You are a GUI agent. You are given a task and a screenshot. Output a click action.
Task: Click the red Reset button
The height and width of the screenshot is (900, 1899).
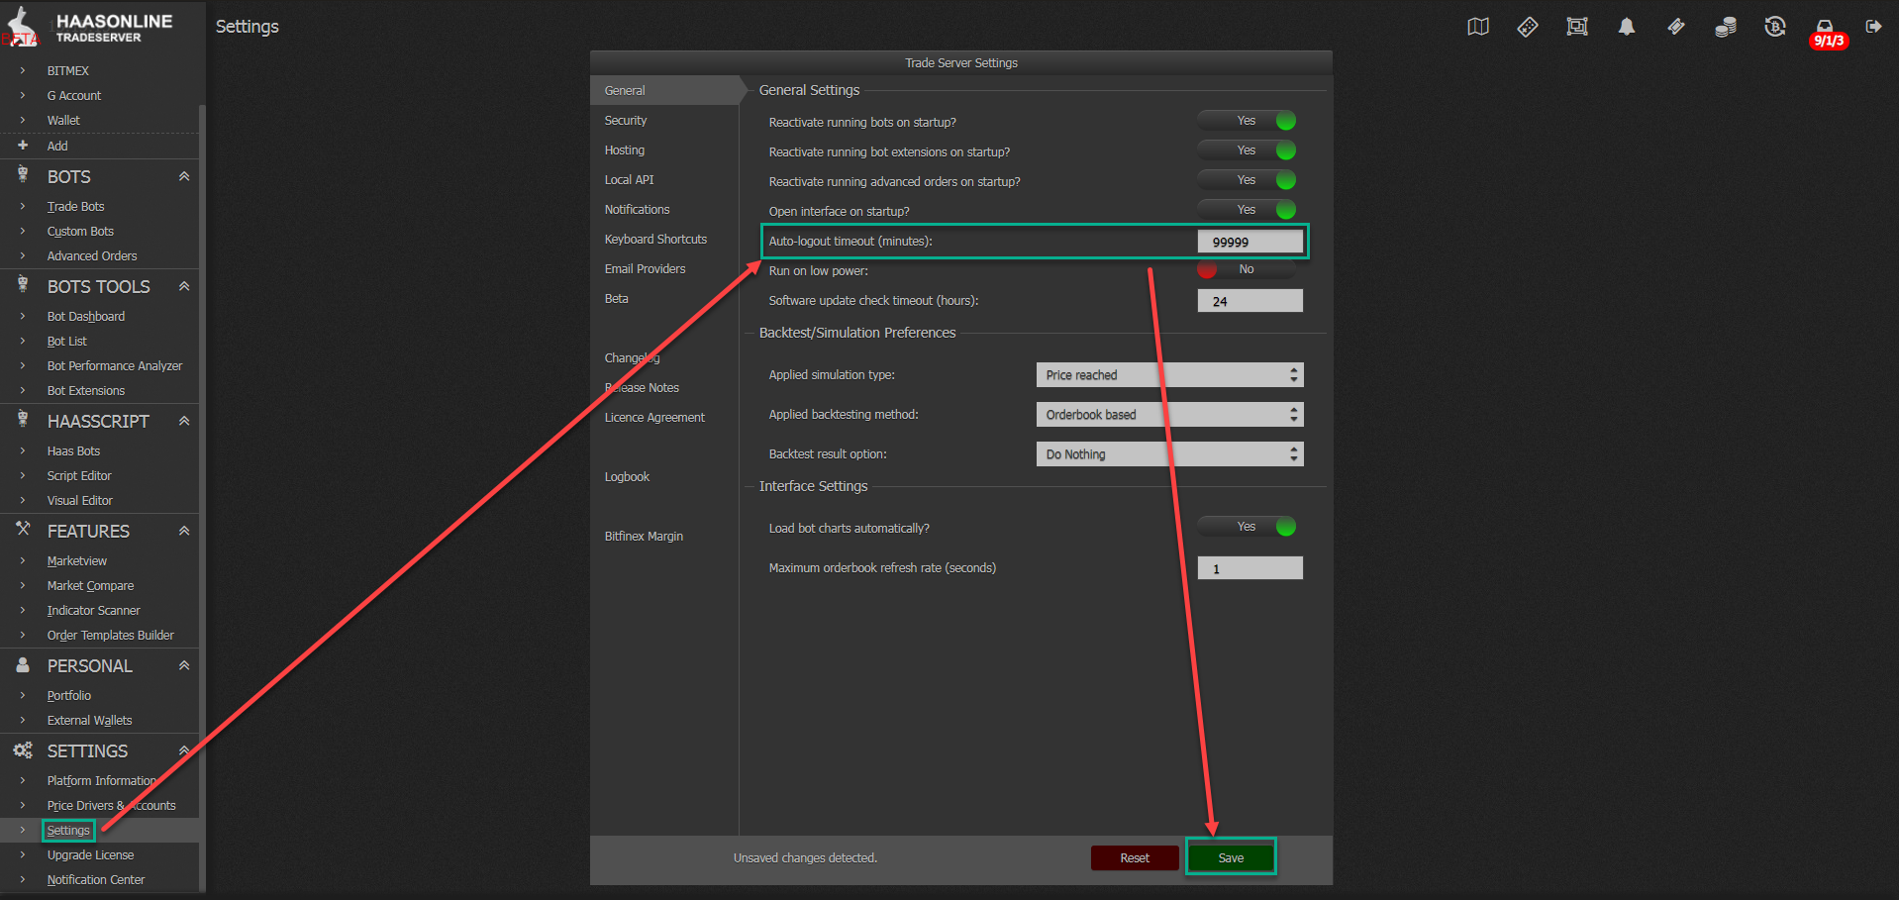1135,857
